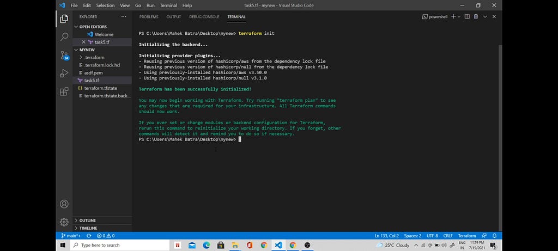Open the Terminal menu

click(x=168, y=5)
